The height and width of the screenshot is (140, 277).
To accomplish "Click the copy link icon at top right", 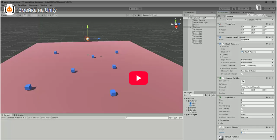I will 258,7.
